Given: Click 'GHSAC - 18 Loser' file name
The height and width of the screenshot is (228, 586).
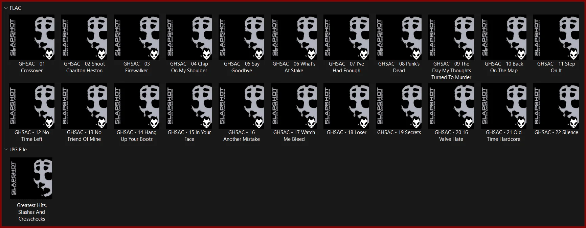Looking at the screenshot, I should pos(346,132).
